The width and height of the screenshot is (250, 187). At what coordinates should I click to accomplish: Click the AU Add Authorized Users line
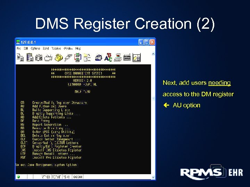point(43,106)
